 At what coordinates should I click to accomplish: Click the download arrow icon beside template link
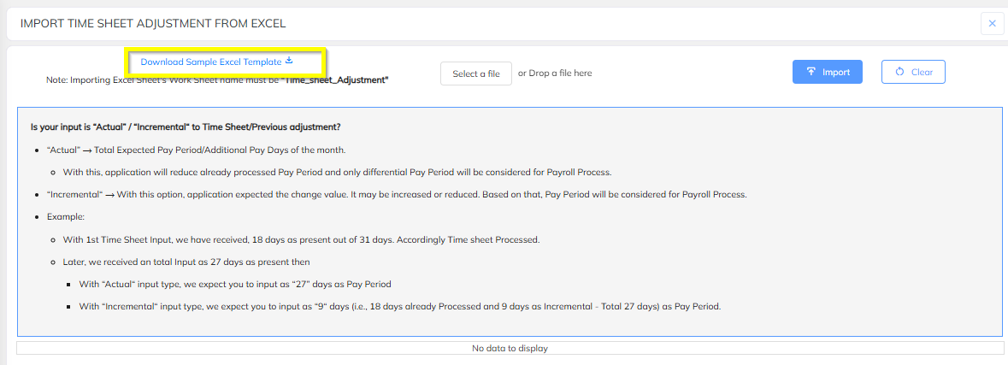click(289, 61)
